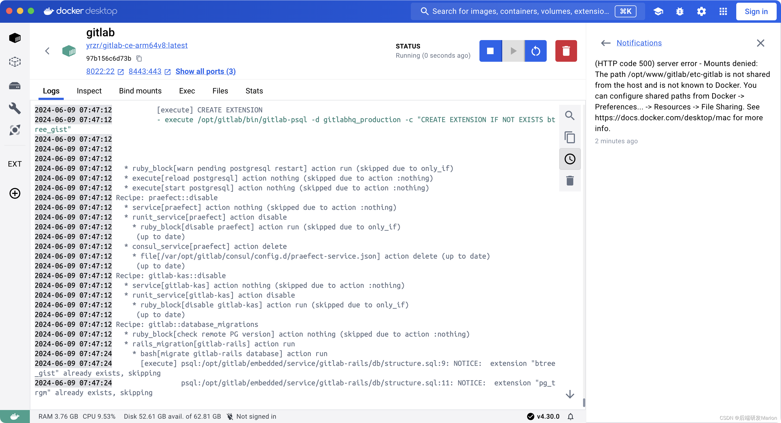Toggle log timestamps with the clock icon
The image size is (781, 423).
pos(570,159)
